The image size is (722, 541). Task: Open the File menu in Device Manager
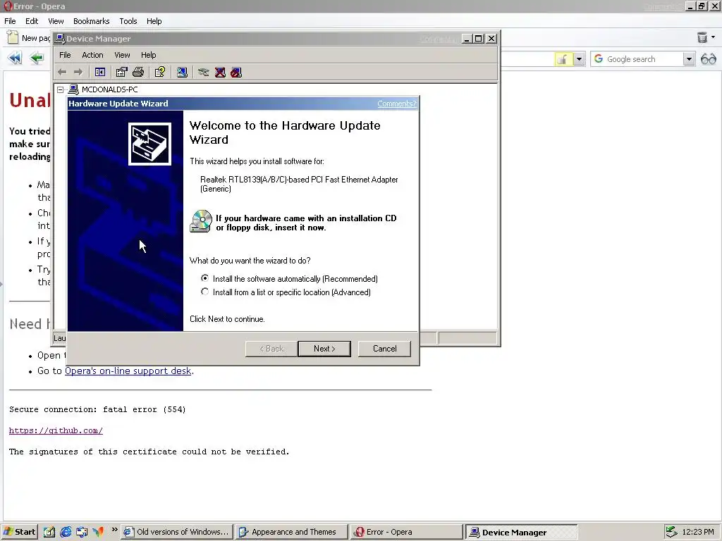pyautogui.click(x=65, y=55)
